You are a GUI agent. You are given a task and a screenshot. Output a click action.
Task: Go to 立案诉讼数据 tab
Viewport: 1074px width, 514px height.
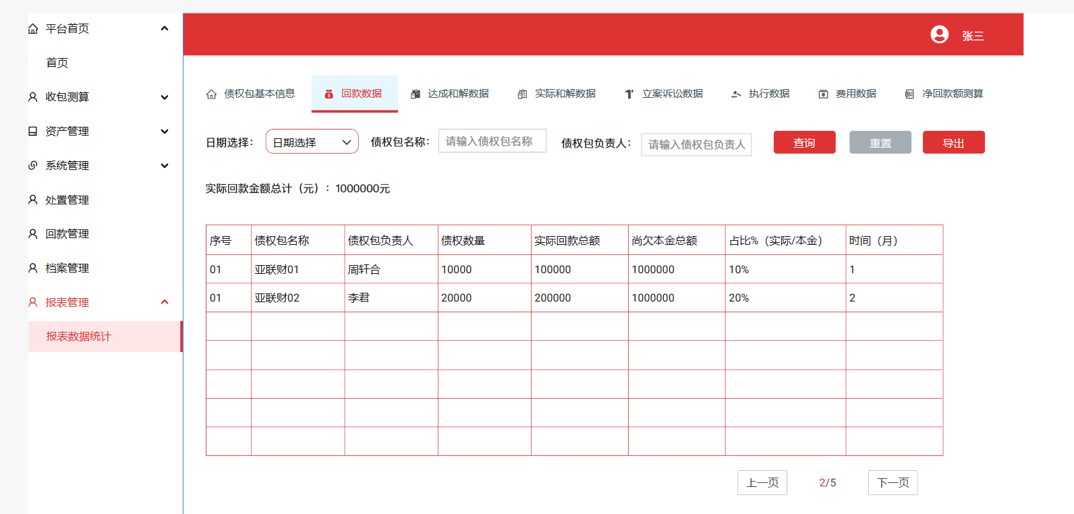coord(664,94)
